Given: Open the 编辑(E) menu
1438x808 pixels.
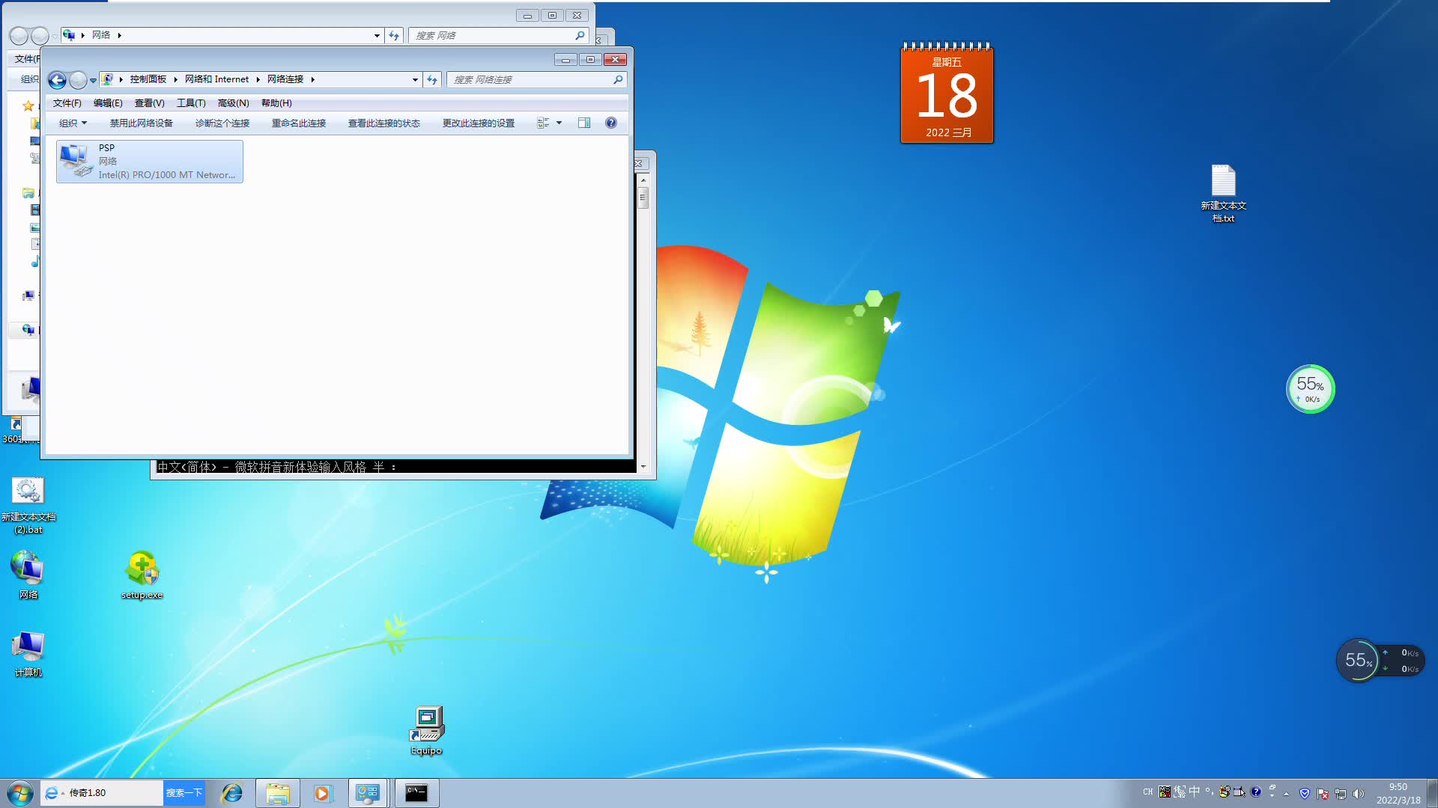Looking at the screenshot, I should pos(108,103).
